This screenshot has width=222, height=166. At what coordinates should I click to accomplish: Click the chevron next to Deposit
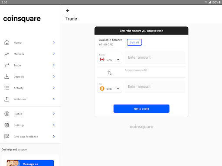[54, 77]
